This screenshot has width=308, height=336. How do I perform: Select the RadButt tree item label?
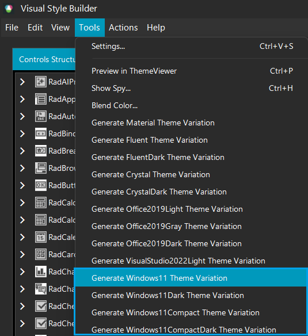coord(62,185)
